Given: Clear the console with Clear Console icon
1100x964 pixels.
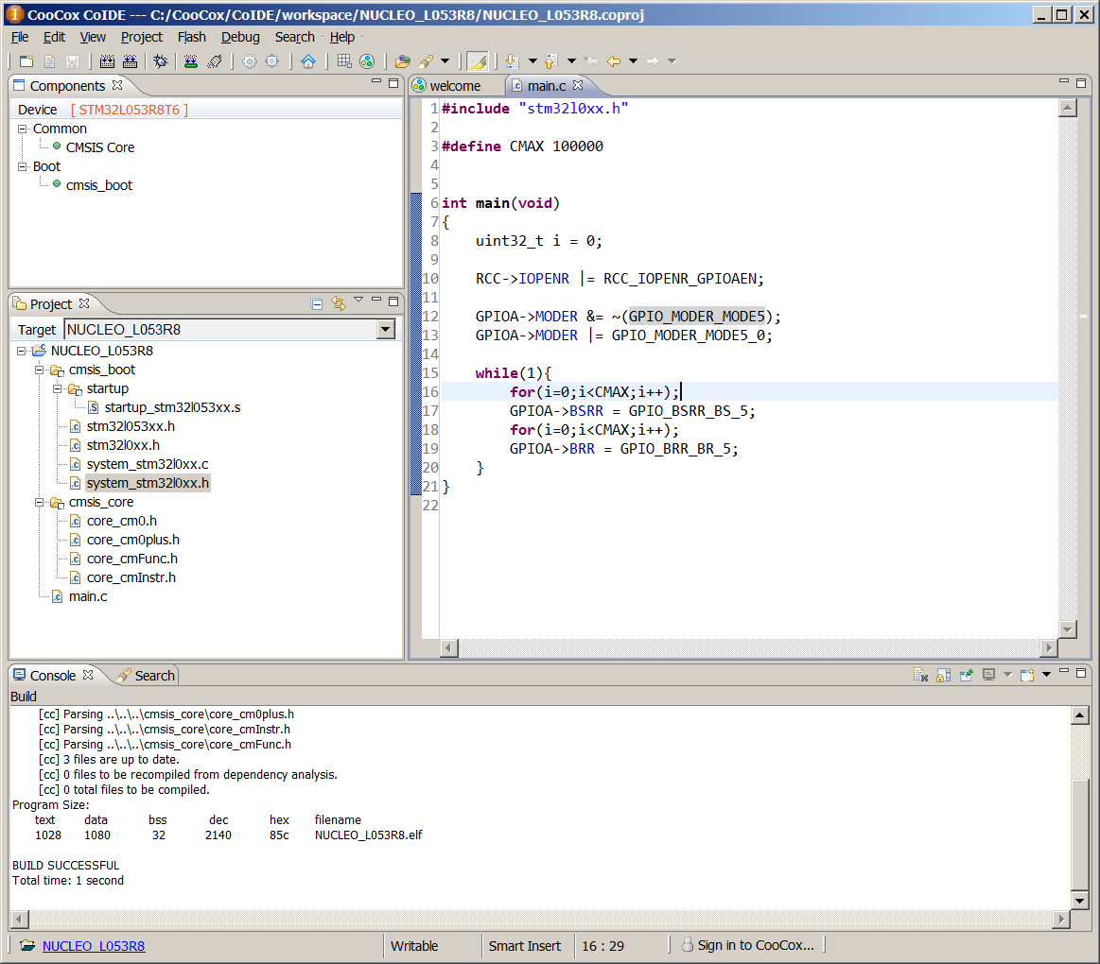Looking at the screenshot, I should (x=919, y=675).
